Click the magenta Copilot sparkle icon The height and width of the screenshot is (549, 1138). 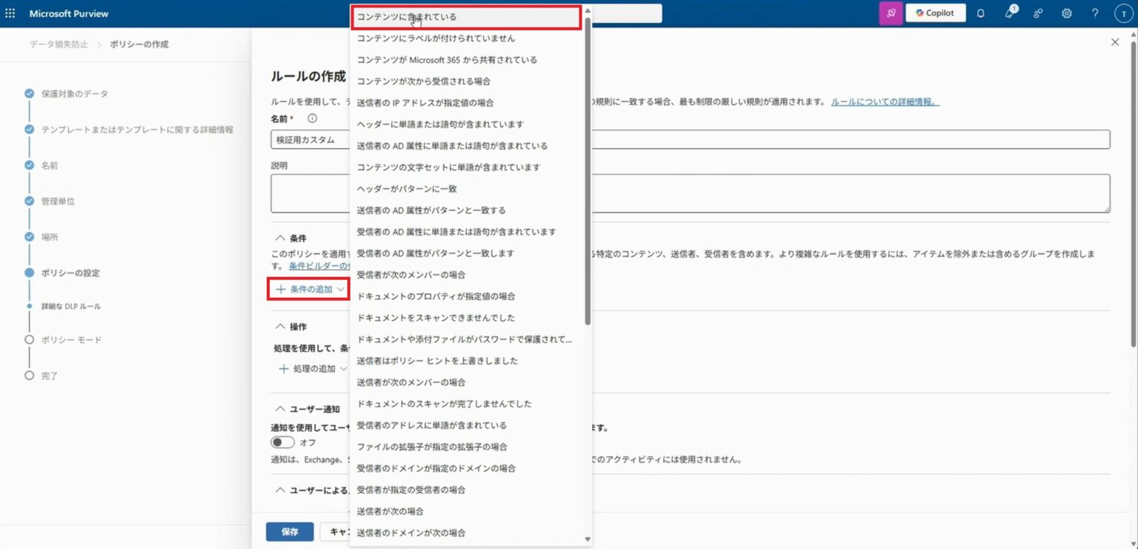tap(891, 13)
